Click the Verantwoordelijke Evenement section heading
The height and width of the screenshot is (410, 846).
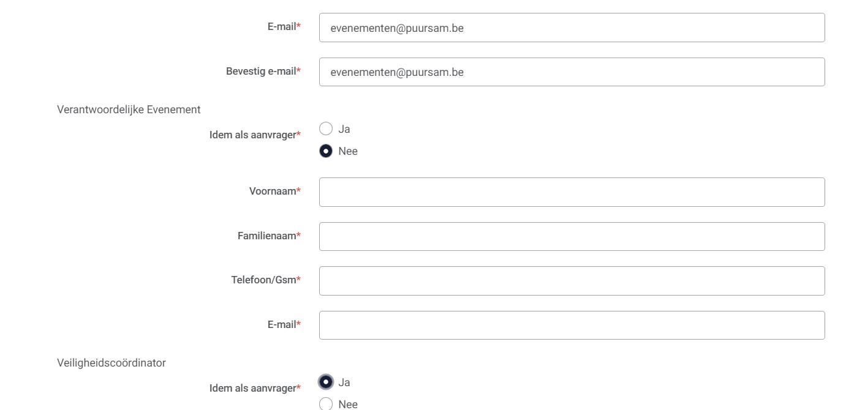click(129, 110)
